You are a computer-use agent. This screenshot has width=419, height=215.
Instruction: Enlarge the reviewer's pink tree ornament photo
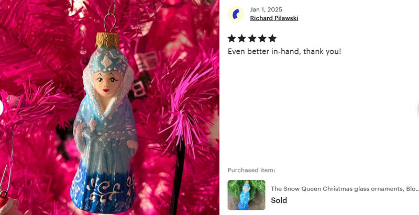click(x=109, y=108)
